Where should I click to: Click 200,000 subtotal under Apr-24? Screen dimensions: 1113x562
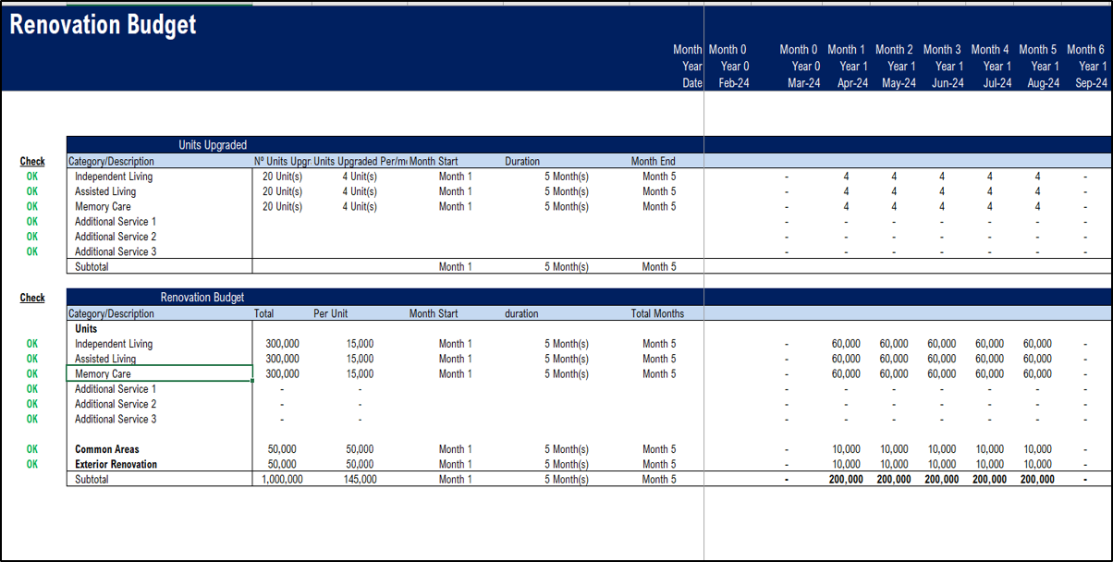tap(846, 480)
